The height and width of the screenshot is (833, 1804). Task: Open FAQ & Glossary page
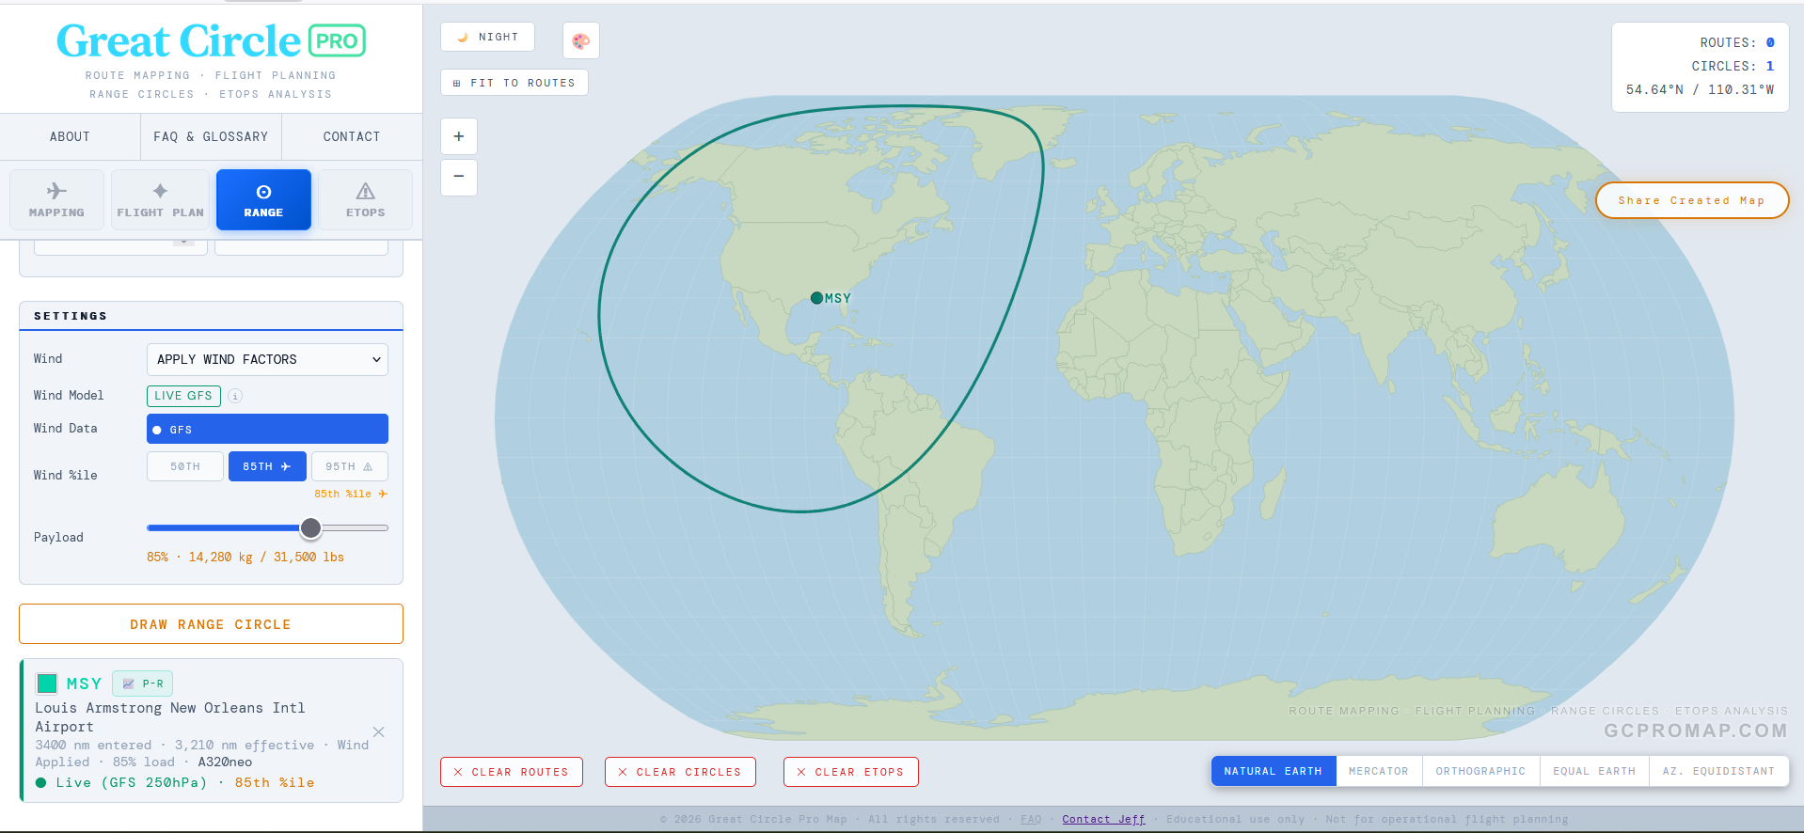(211, 136)
